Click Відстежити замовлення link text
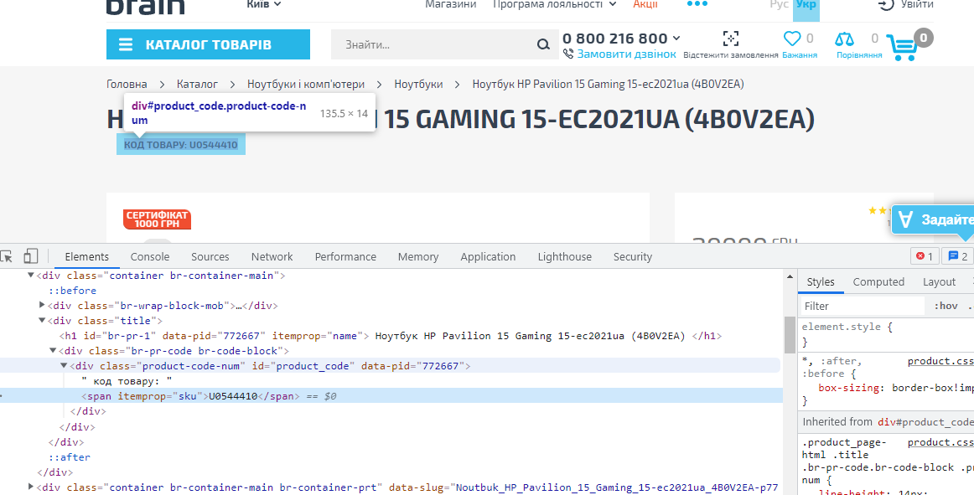This screenshot has width=974, height=495. click(x=731, y=54)
